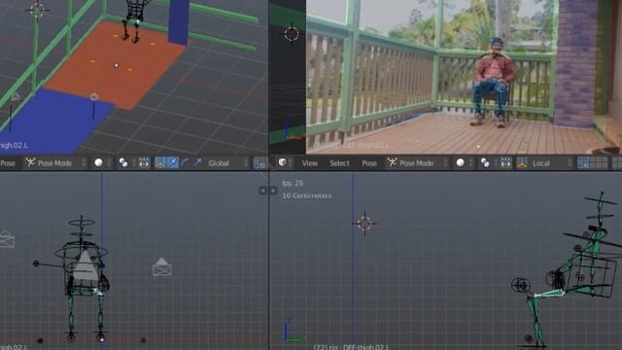The height and width of the screenshot is (350, 622).
Task: Enable the scale manipulator icon in left header
Action: (x=197, y=163)
